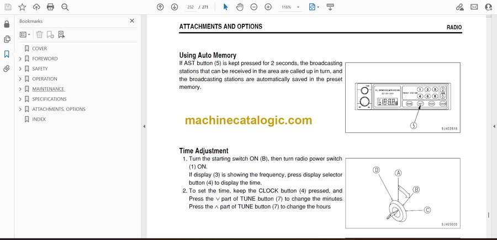The width and height of the screenshot is (497, 240).
Task: Click the 'Time Adjustment' heading
Action: pyautogui.click(x=203, y=151)
